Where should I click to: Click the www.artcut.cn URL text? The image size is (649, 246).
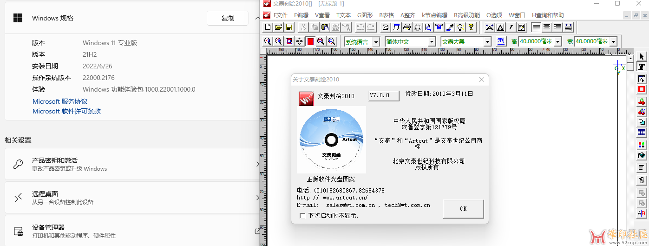point(345,198)
